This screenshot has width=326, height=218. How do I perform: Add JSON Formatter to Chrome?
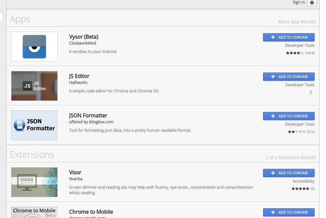[289, 116]
